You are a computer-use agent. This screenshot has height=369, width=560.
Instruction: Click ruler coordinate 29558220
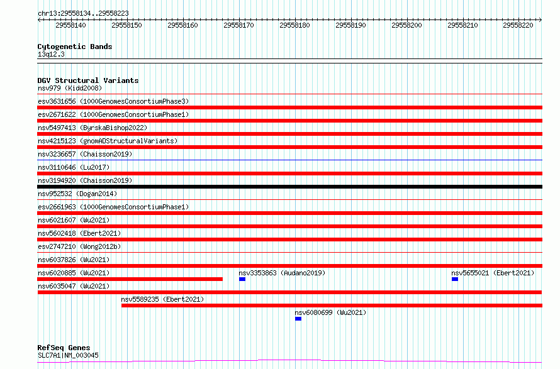[518, 25]
